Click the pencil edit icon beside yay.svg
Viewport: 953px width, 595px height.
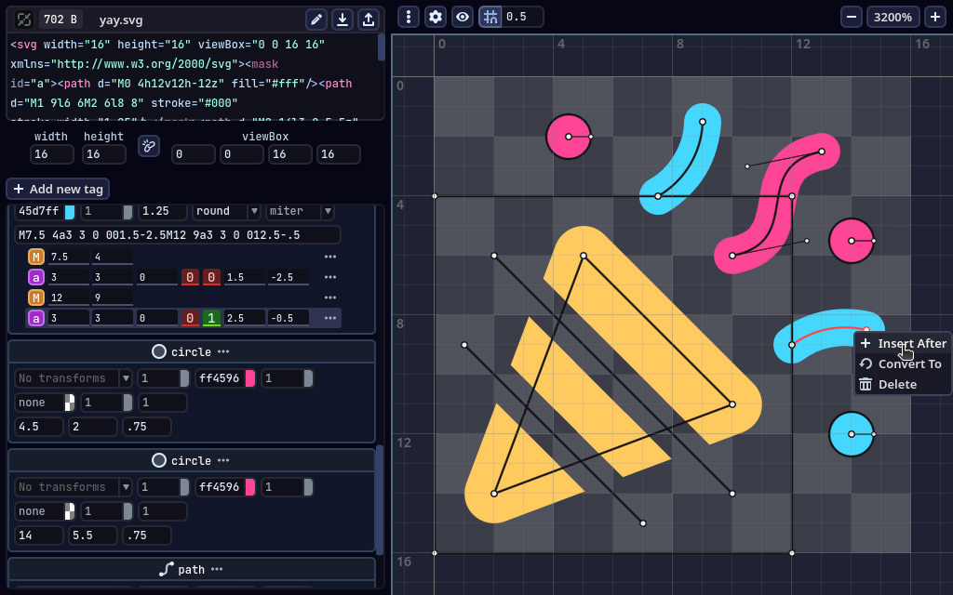[x=316, y=20]
